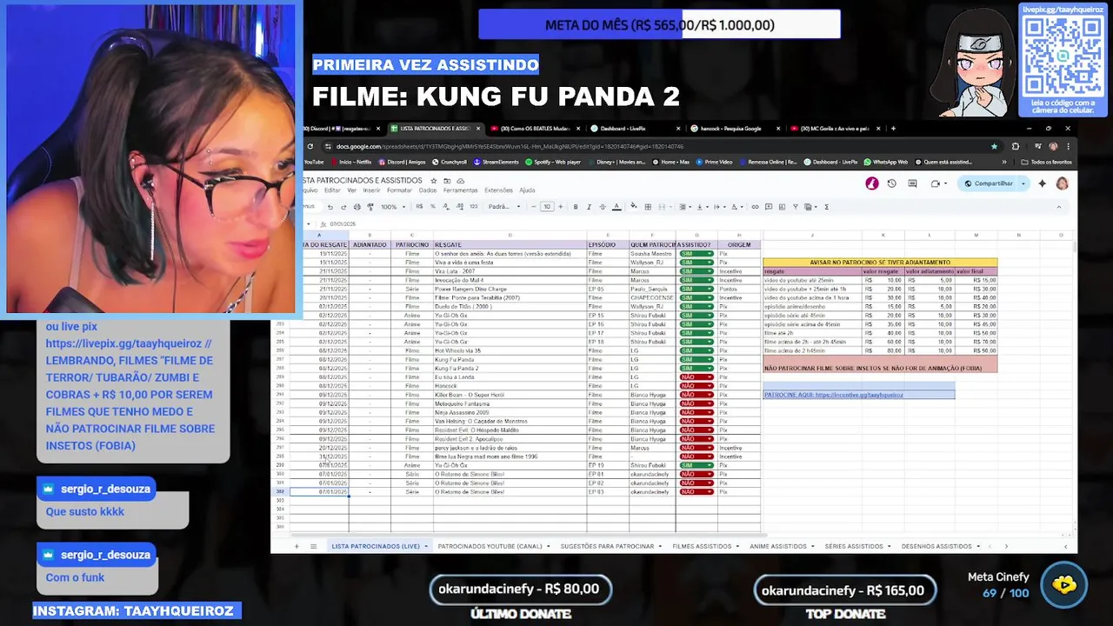The image size is (1113, 626).
Task: Open the Chrome extensions puzzle icon
Action: 1016,146
